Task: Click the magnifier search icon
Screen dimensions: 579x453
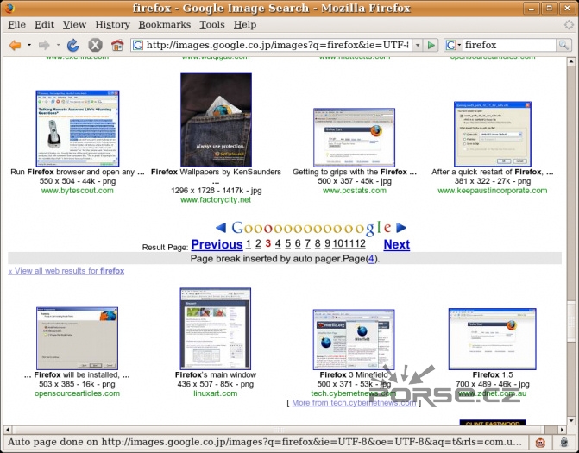Action: click(563, 45)
